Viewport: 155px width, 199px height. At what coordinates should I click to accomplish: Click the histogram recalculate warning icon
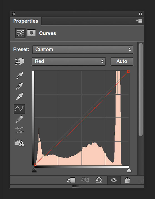(19, 143)
